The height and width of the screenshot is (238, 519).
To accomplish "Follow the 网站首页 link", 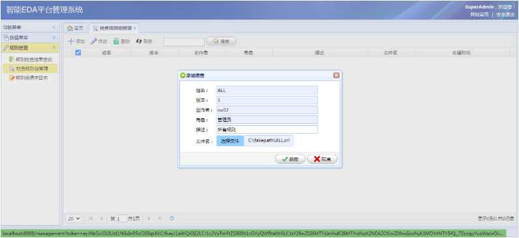I will click(x=480, y=14).
